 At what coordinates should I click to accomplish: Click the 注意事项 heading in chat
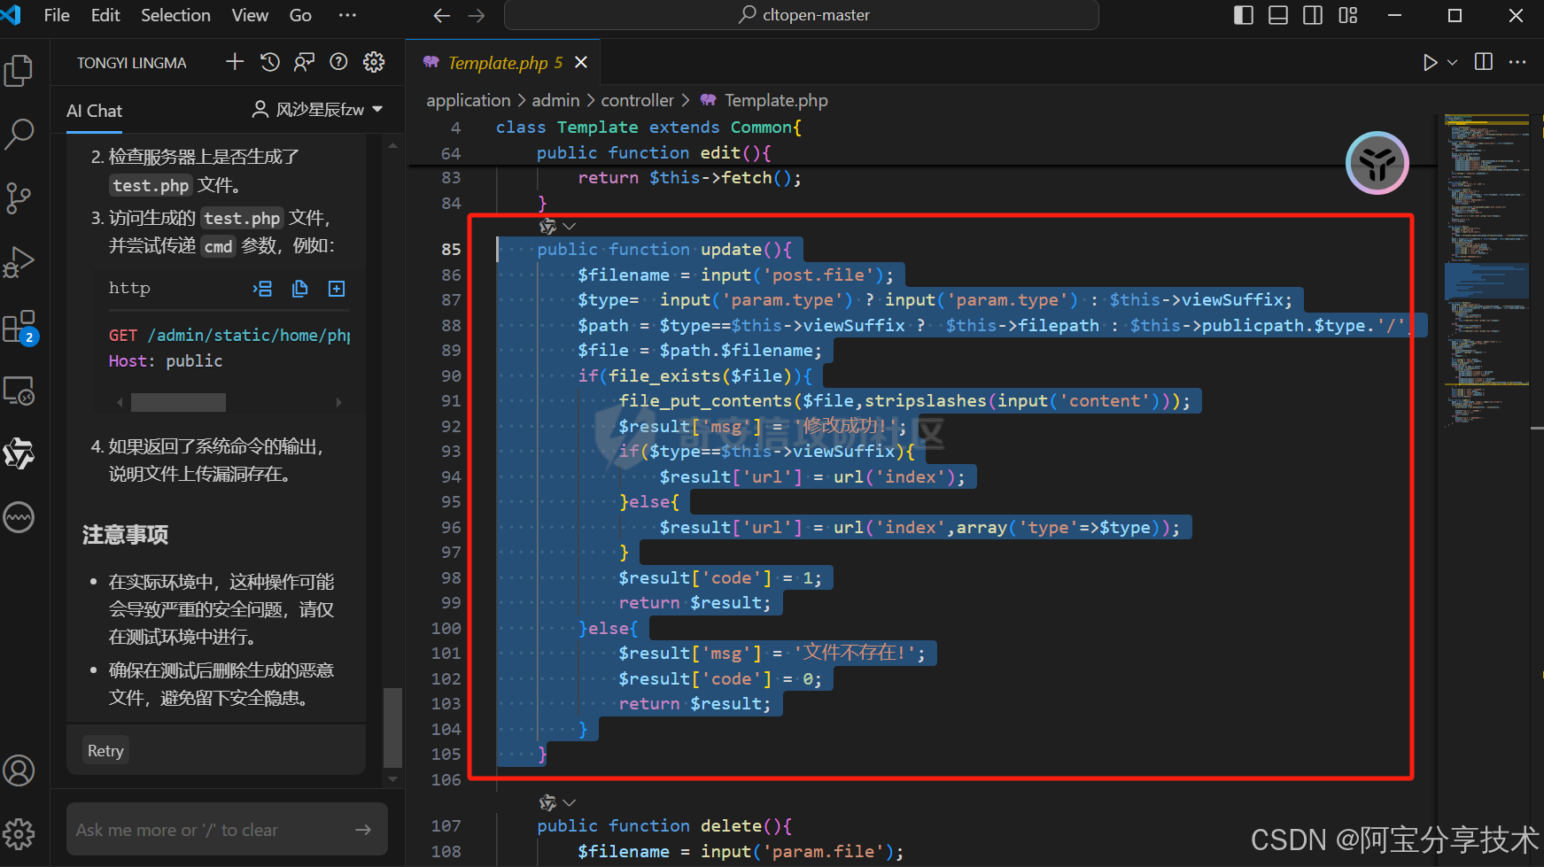[125, 535]
